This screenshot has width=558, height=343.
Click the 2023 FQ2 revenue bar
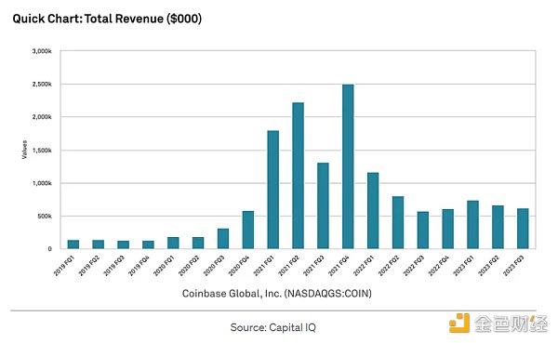498,227
